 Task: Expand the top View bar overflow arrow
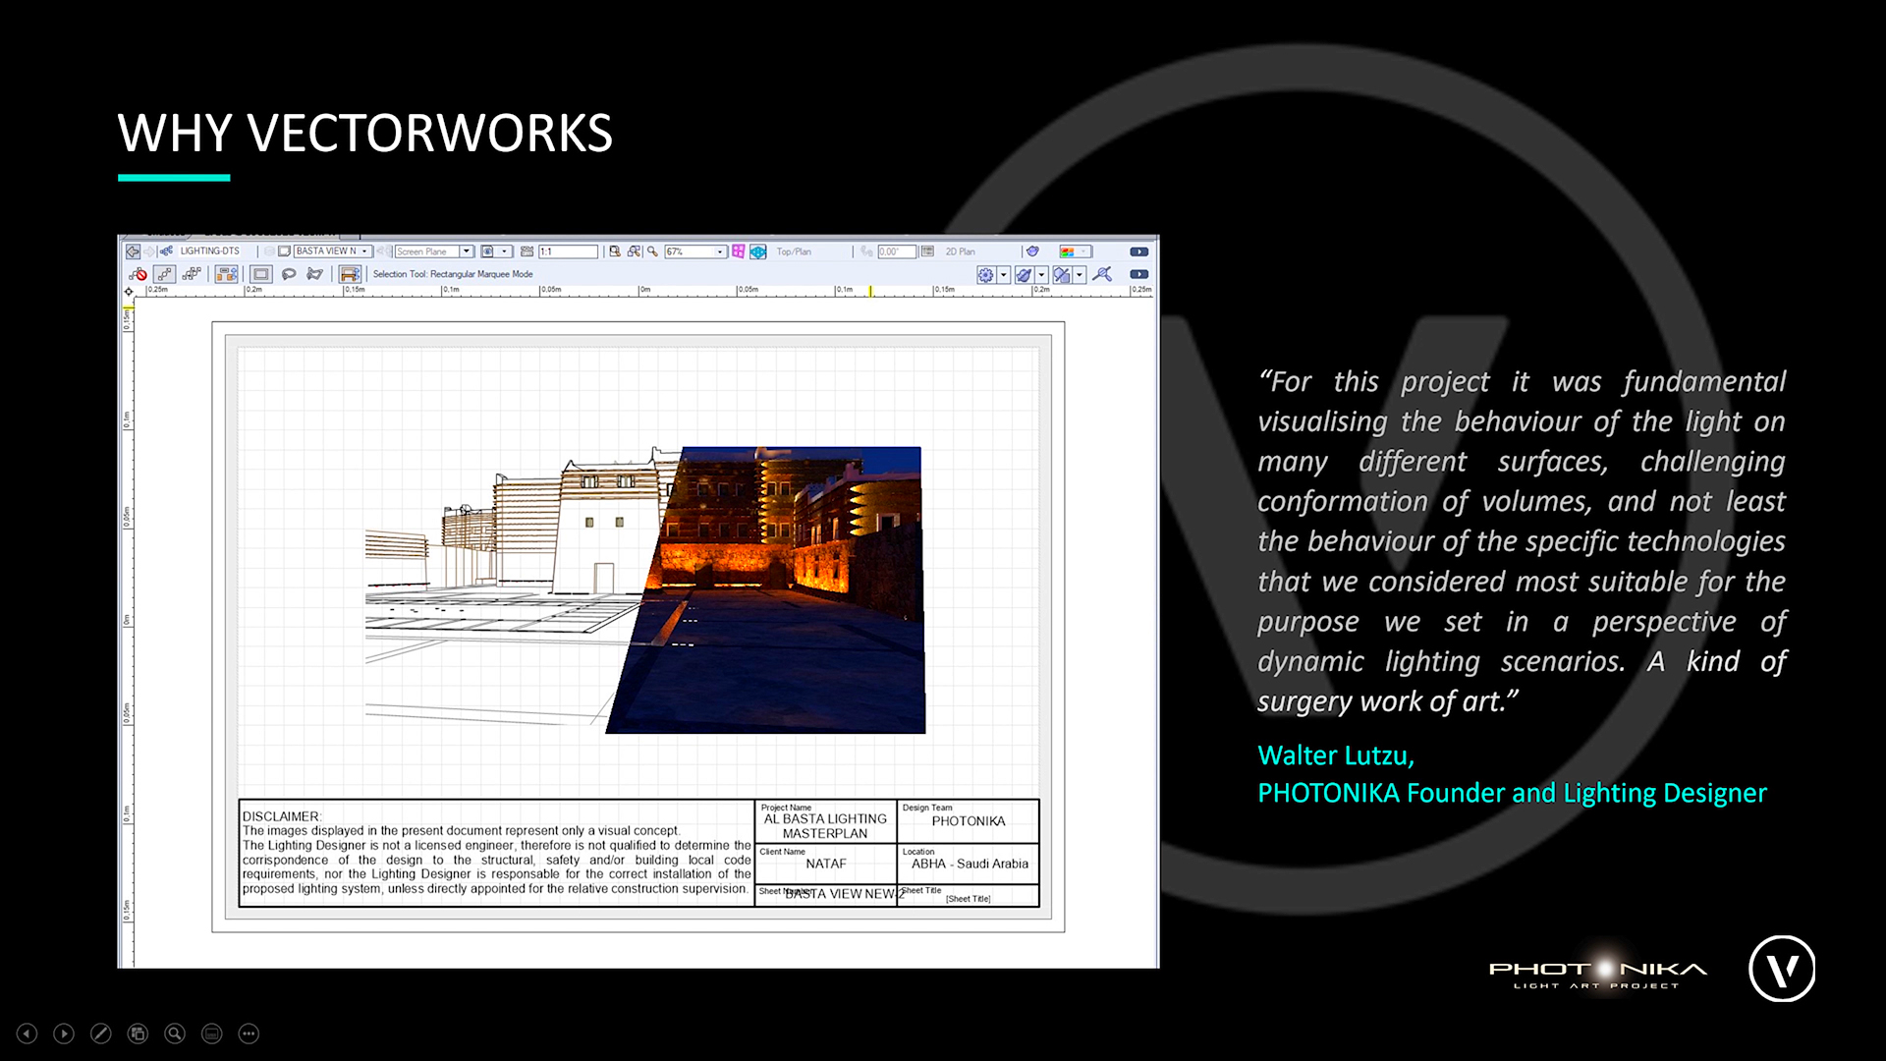[1139, 251]
